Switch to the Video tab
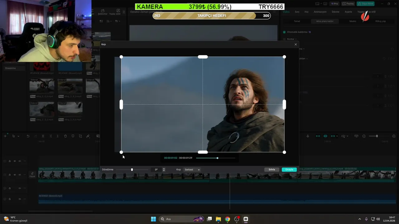This screenshot has width=399, height=224. coord(286,12)
